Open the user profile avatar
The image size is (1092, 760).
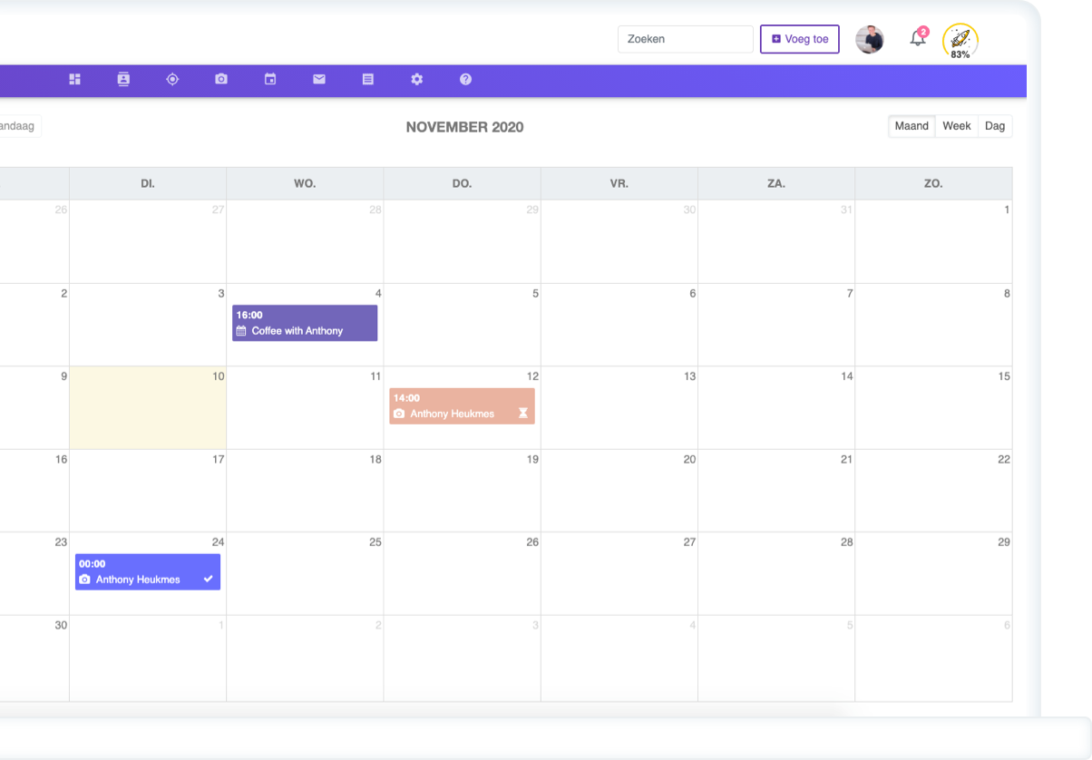click(x=870, y=39)
